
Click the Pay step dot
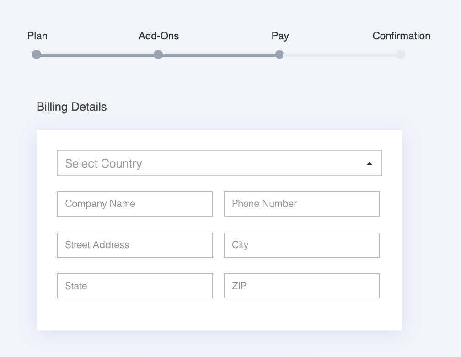pos(279,55)
